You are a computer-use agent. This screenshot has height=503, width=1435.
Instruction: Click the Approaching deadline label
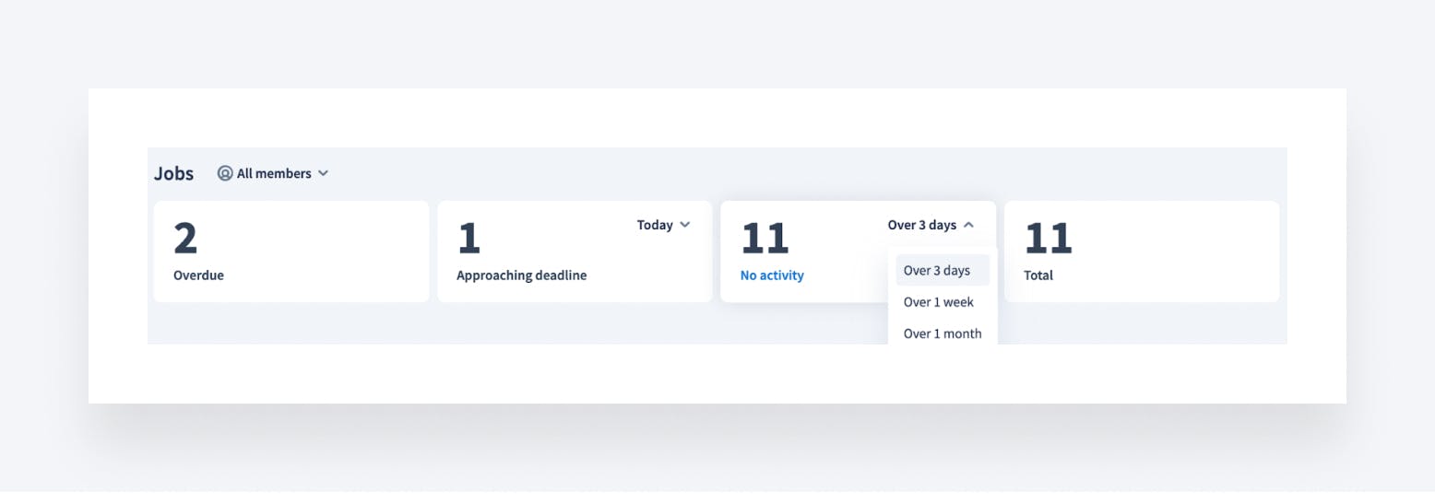point(521,275)
